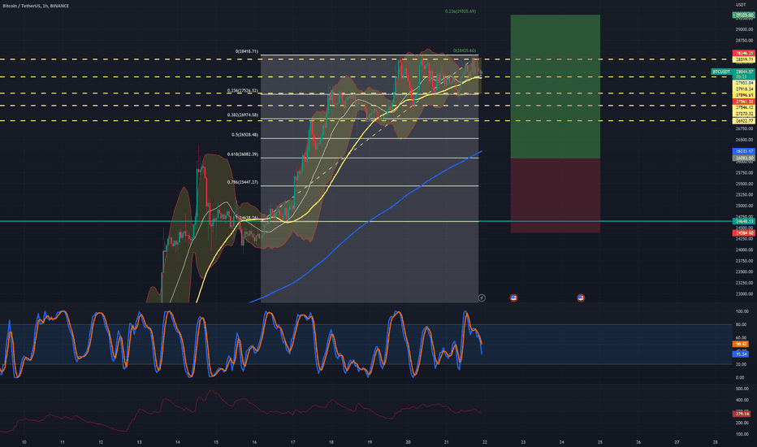Select the red stop-loss zone of long position
Viewport: 757px width, 447px height.
556,196
